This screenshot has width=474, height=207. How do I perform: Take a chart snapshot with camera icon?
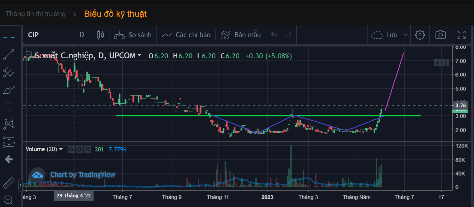(x=440, y=35)
